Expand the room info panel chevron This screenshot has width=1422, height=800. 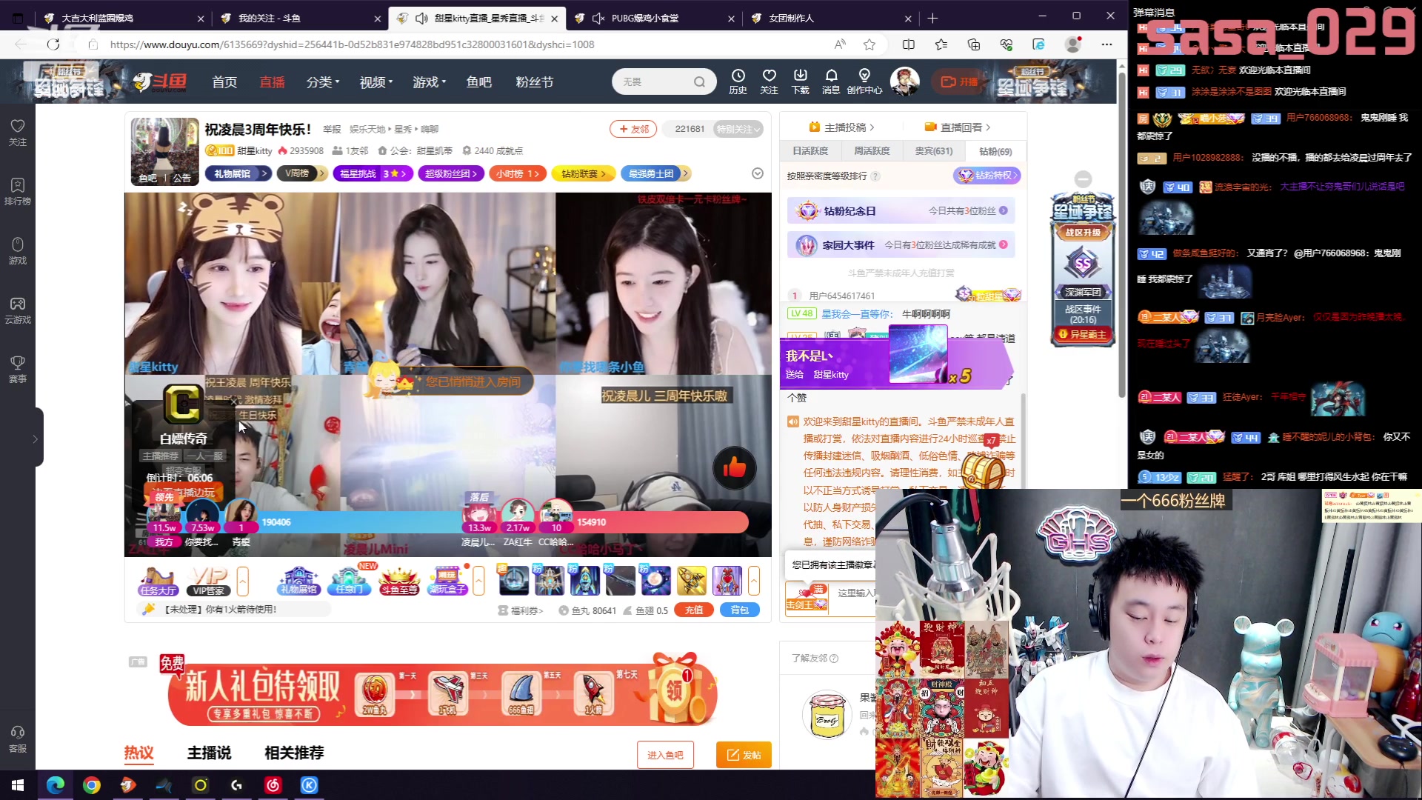pos(757,173)
